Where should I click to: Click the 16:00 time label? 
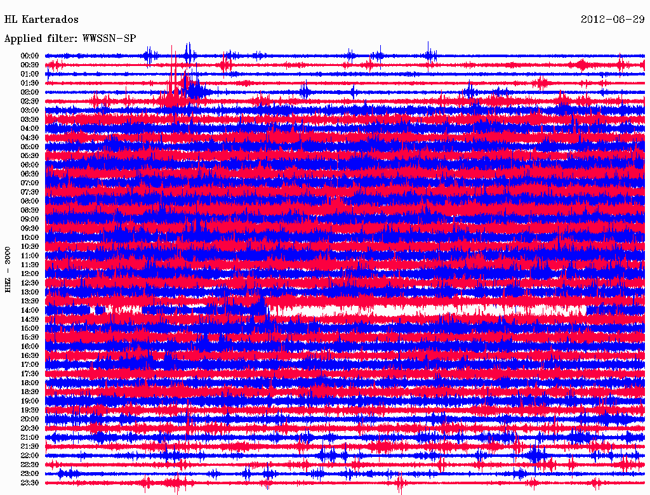tap(30, 346)
